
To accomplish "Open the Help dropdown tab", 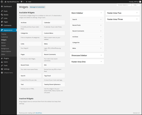I will pos(136,5).
